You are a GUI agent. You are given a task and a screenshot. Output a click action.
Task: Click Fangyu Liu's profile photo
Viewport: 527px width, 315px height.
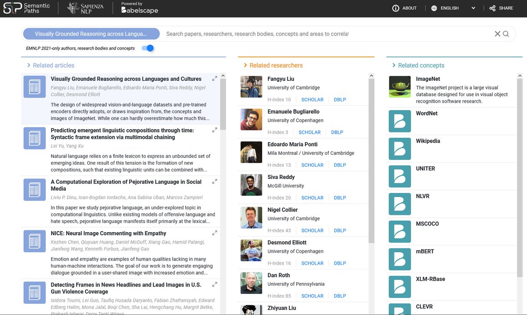(x=251, y=87)
